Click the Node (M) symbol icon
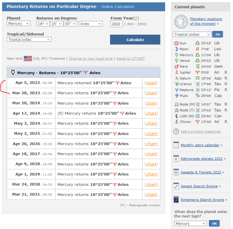This screenshot has height=229, width=233. (x=177, y=104)
